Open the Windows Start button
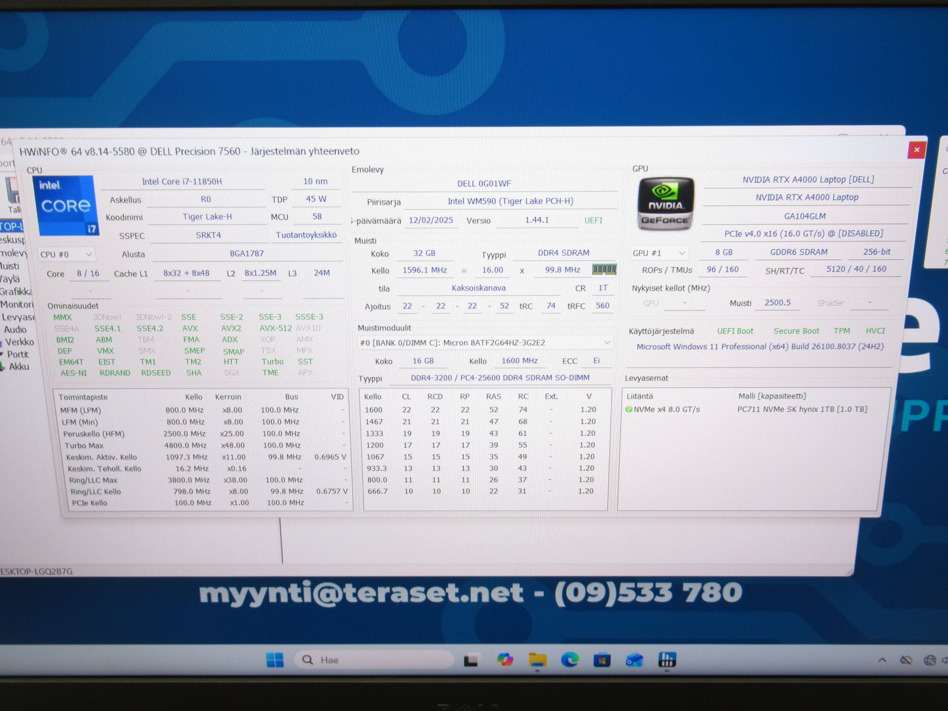The width and height of the screenshot is (948, 711). click(x=275, y=660)
